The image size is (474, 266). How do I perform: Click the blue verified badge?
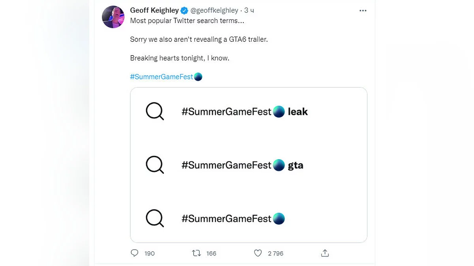pos(184,10)
